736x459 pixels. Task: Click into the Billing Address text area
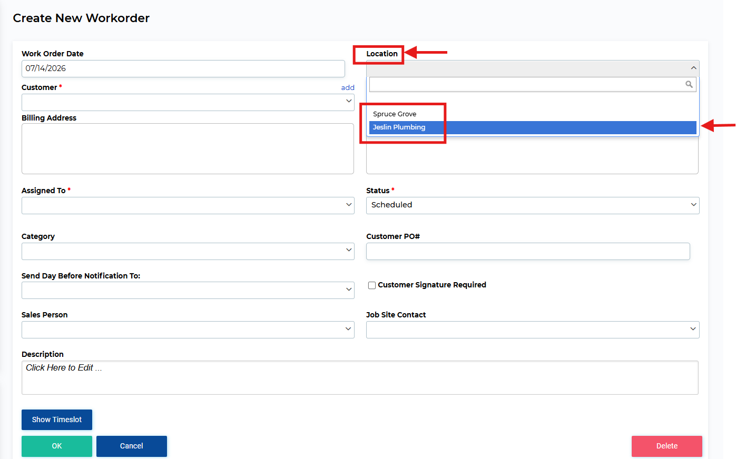click(188, 148)
